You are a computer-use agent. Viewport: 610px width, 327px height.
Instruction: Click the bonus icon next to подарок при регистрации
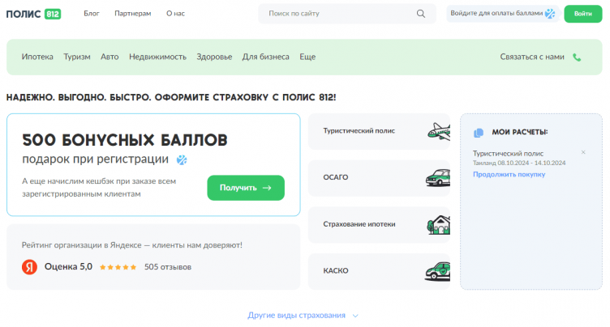click(182, 159)
